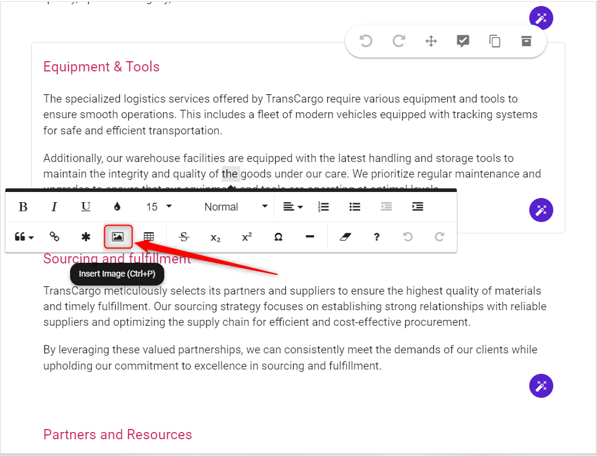Open text alignment dropdown
This screenshot has height=456, width=597.
point(293,206)
